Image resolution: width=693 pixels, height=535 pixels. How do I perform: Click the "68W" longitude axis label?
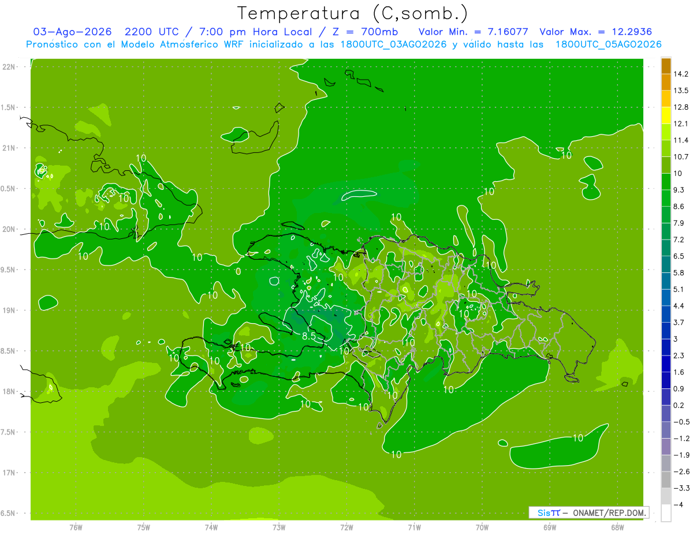tap(617, 527)
